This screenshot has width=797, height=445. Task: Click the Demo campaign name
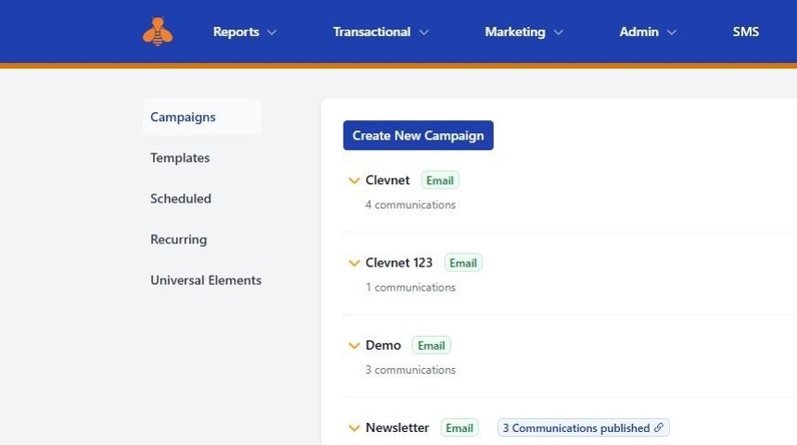(384, 346)
